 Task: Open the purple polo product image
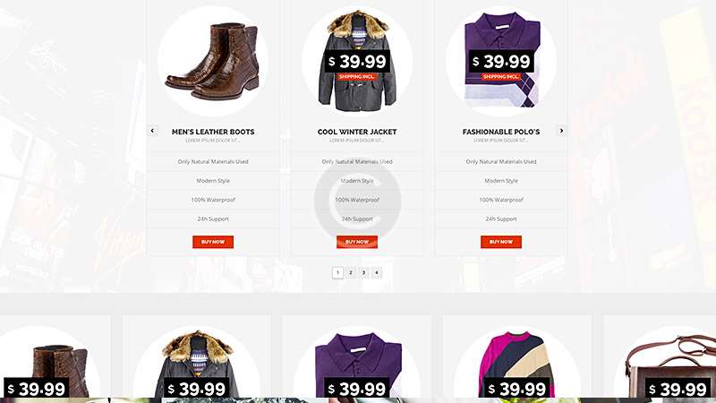click(501, 61)
